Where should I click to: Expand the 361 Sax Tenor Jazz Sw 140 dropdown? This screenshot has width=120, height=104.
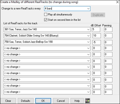point(88,30)
